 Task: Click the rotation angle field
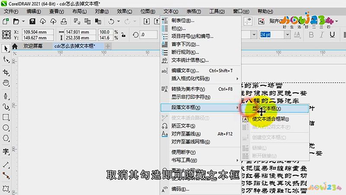[149, 35]
